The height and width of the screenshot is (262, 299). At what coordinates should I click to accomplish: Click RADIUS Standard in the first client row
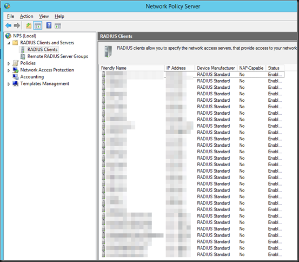[214, 75]
